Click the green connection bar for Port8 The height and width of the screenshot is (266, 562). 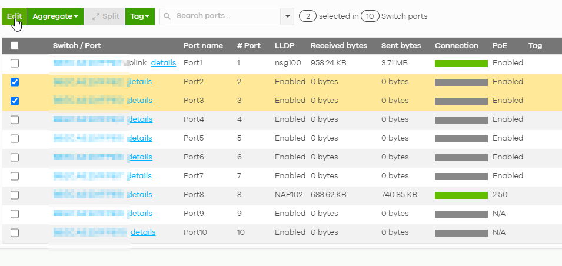click(x=461, y=195)
